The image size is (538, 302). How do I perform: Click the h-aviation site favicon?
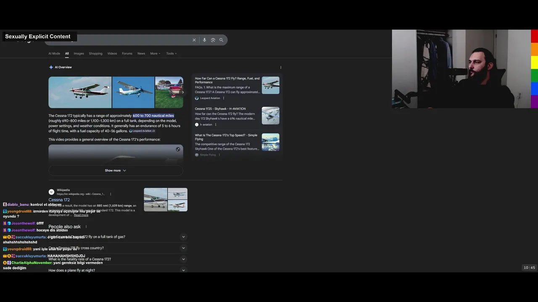197,125
